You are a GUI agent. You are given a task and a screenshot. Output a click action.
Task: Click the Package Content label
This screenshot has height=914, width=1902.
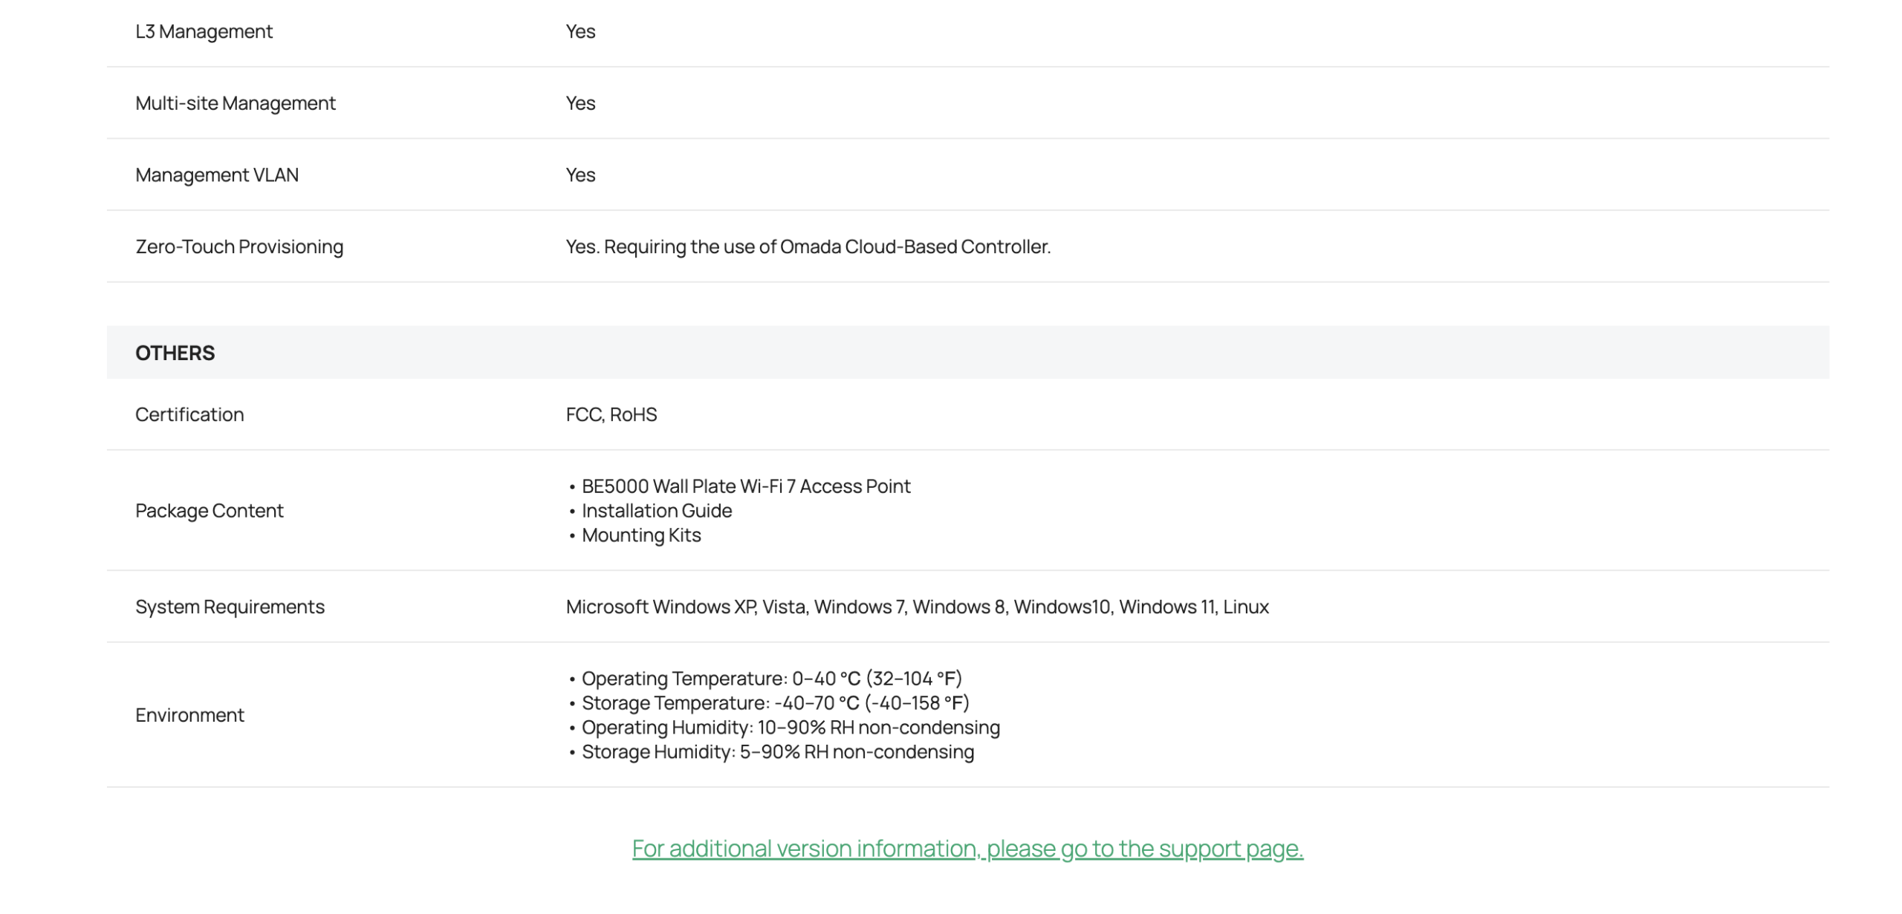pos(209,511)
